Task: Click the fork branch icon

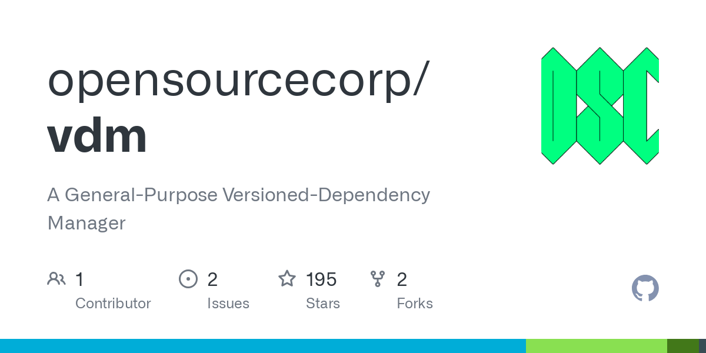Action: click(378, 279)
